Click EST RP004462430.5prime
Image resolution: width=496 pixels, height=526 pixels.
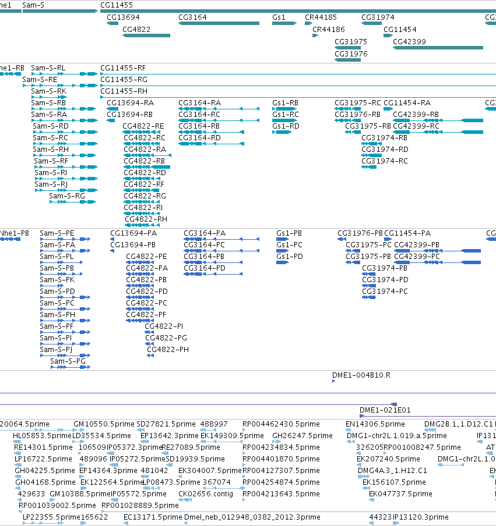point(281,424)
